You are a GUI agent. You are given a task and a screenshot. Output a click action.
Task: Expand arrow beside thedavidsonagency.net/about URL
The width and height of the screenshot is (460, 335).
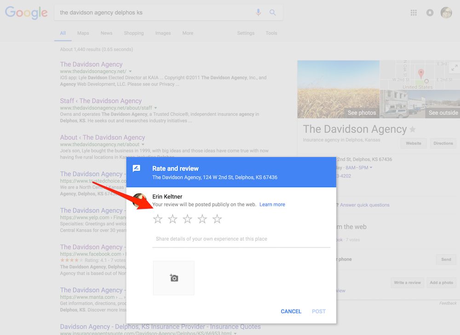pyautogui.click(x=143, y=144)
